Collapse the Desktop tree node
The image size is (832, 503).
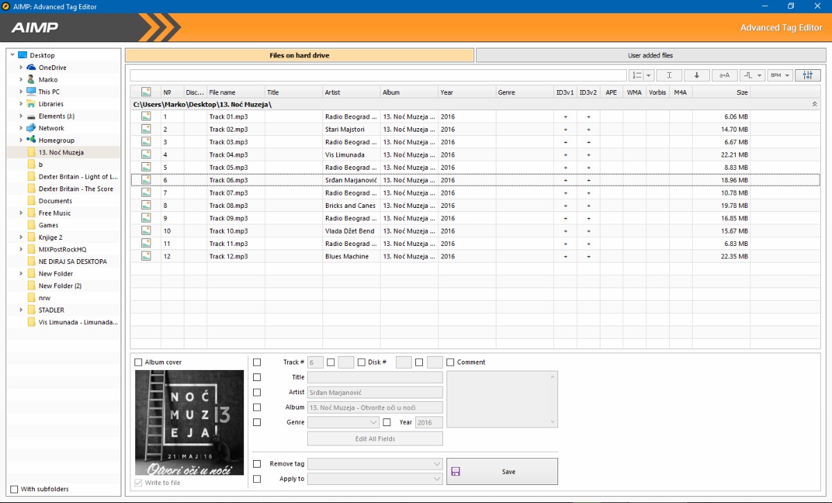[12, 55]
